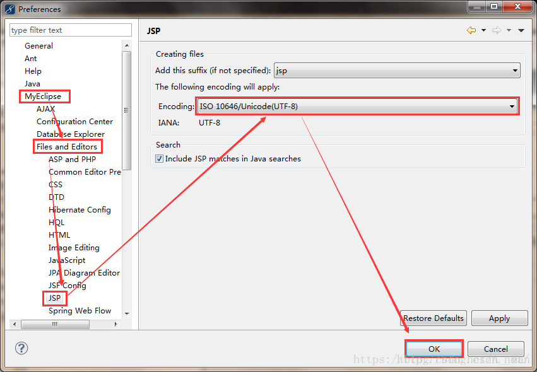Image resolution: width=537 pixels, height=372 pixels.
Task: Click the Apply button
Action: click(499, 318)
